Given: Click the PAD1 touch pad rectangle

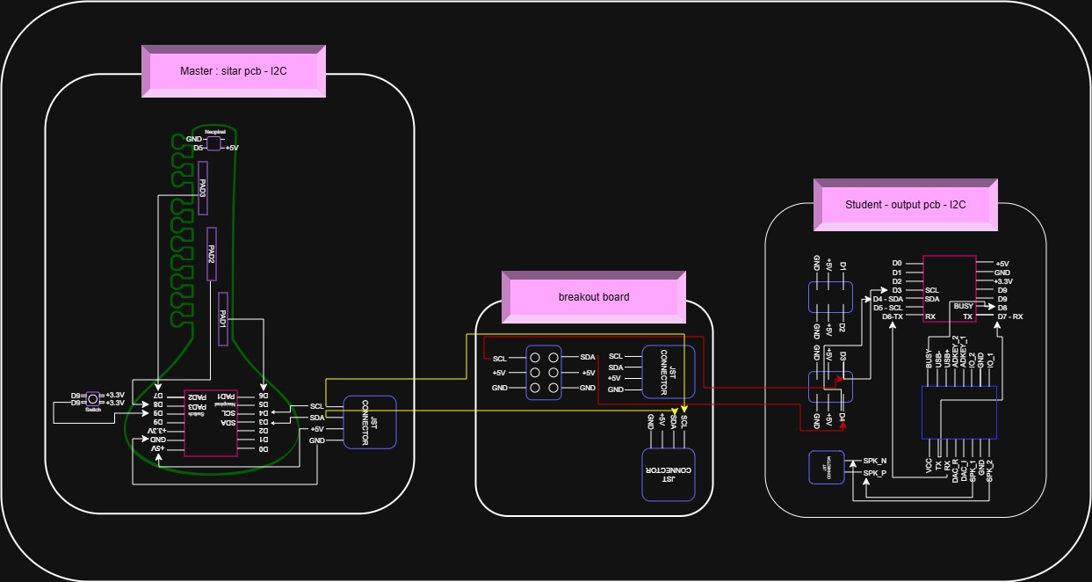Looking at the screenshot, I should click(223, 318).
